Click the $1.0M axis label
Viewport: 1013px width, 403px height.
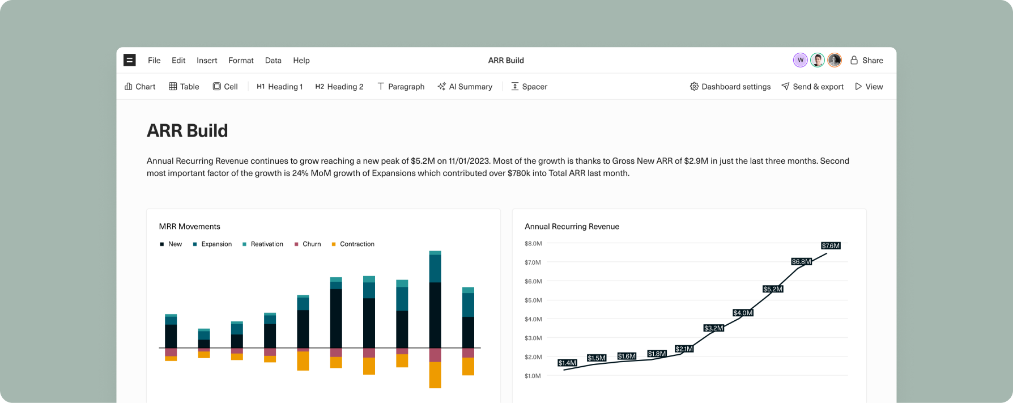(x=533, y=376)
